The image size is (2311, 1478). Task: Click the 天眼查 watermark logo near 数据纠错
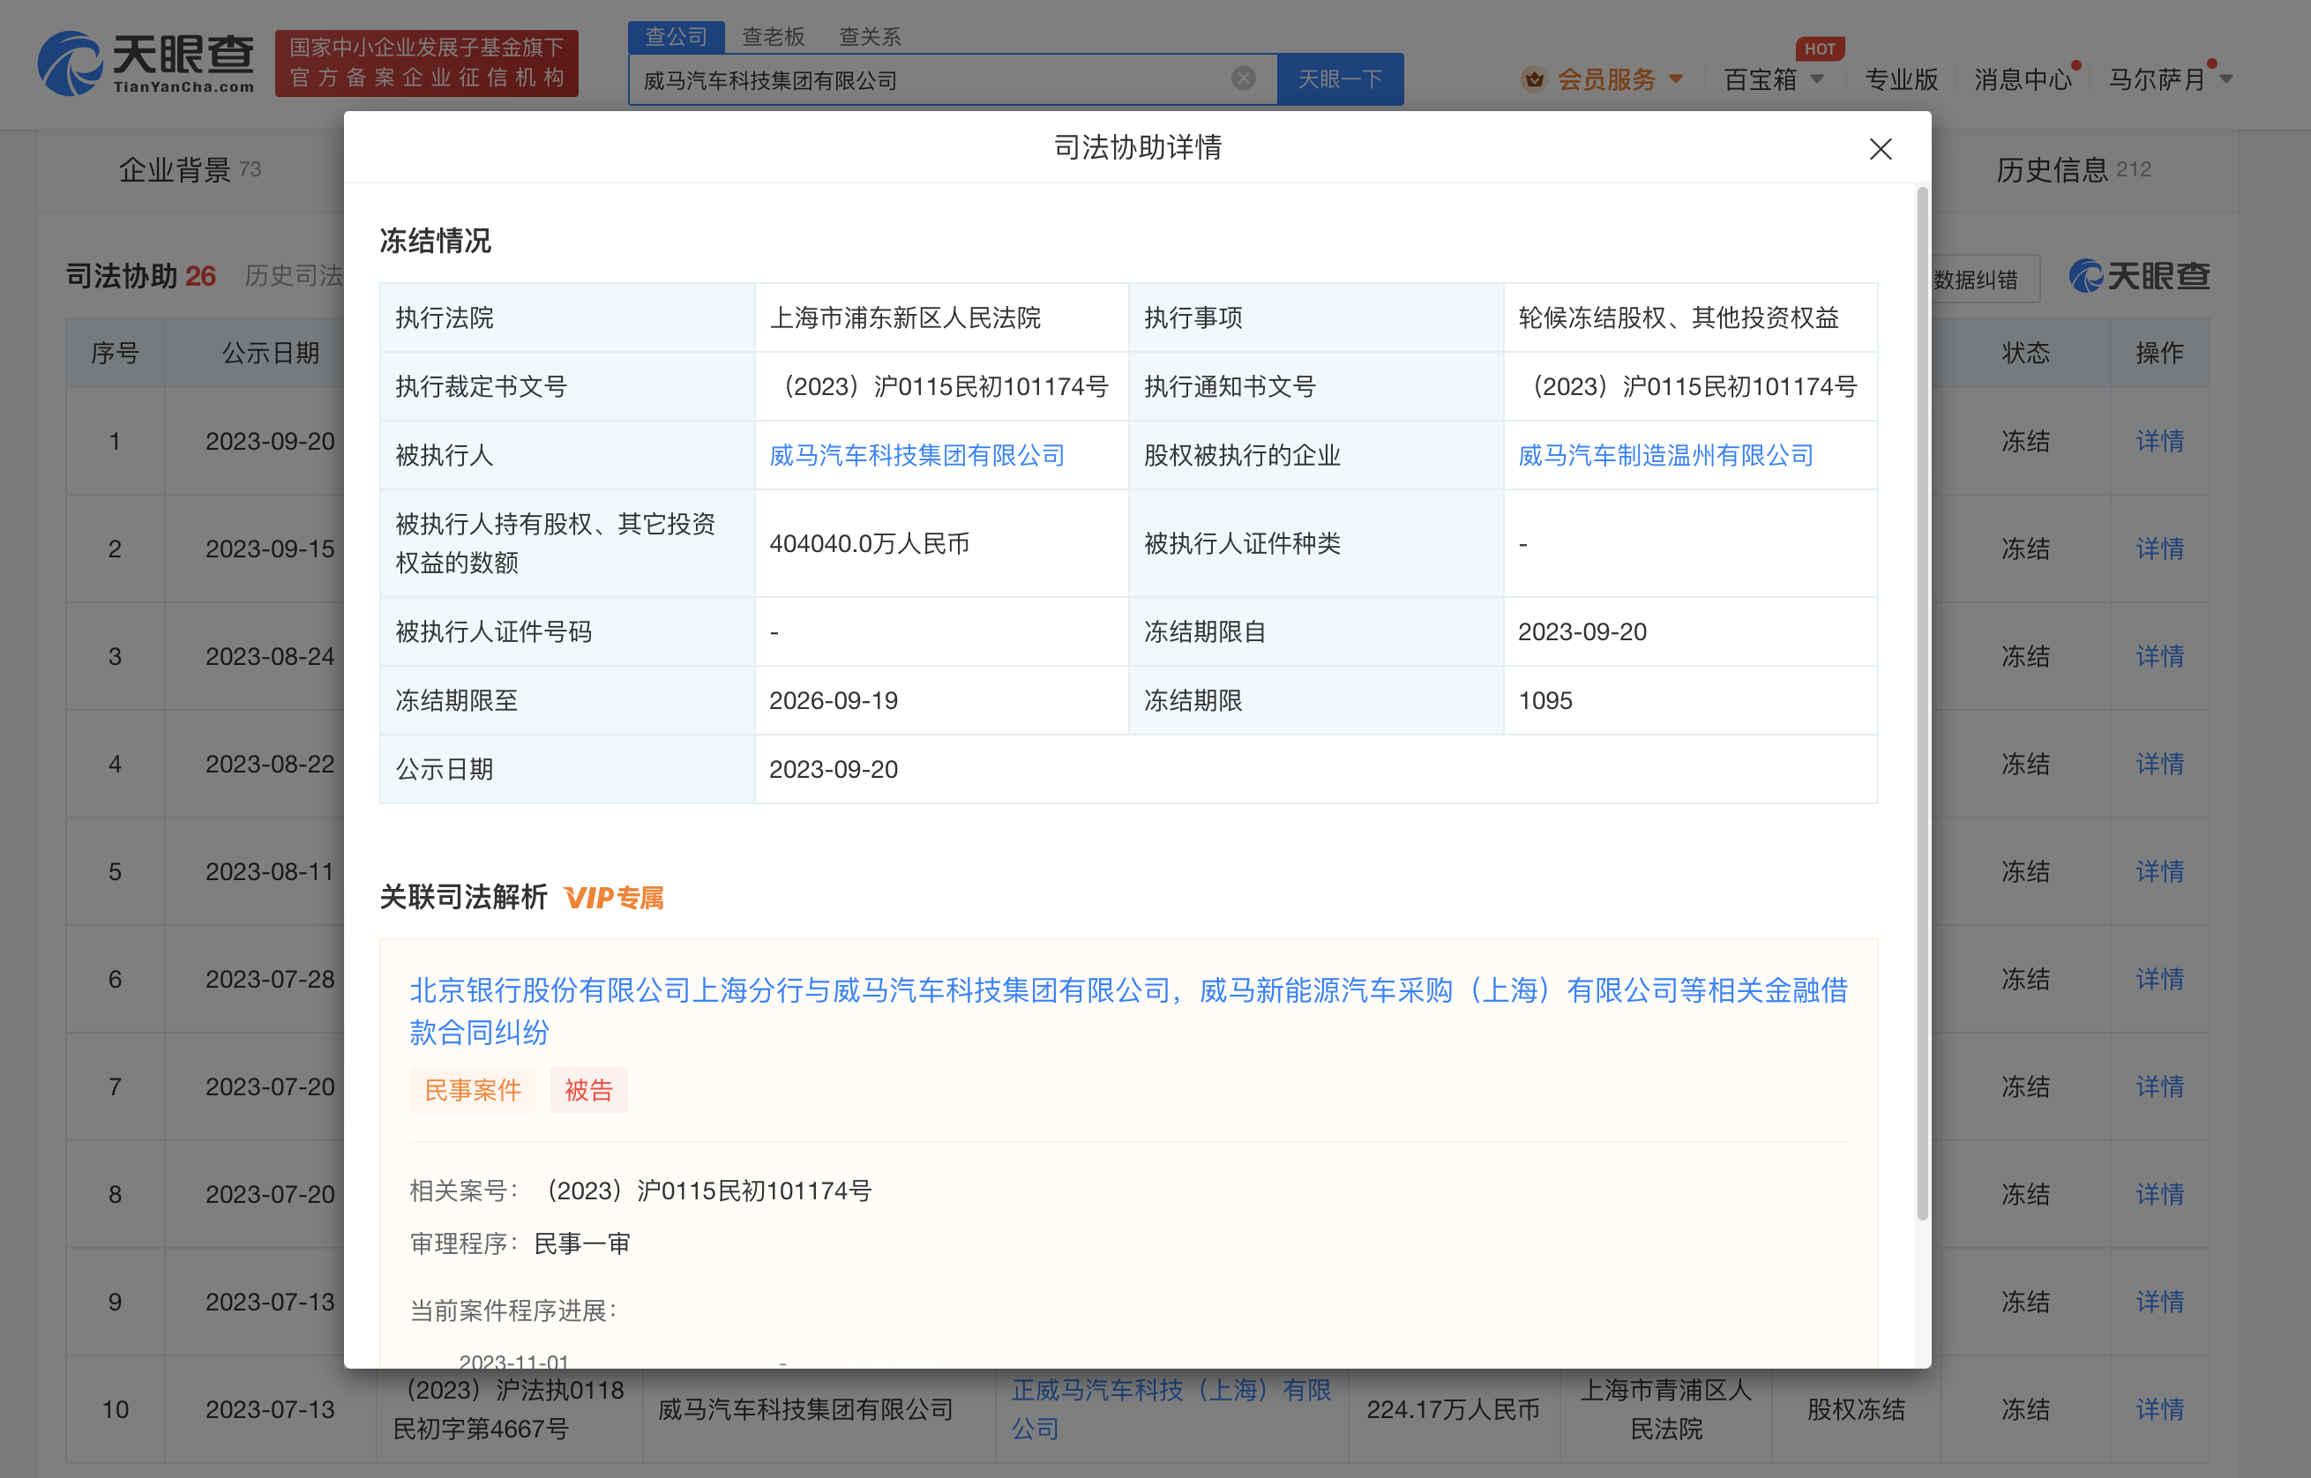click(x=2139, y=276)
